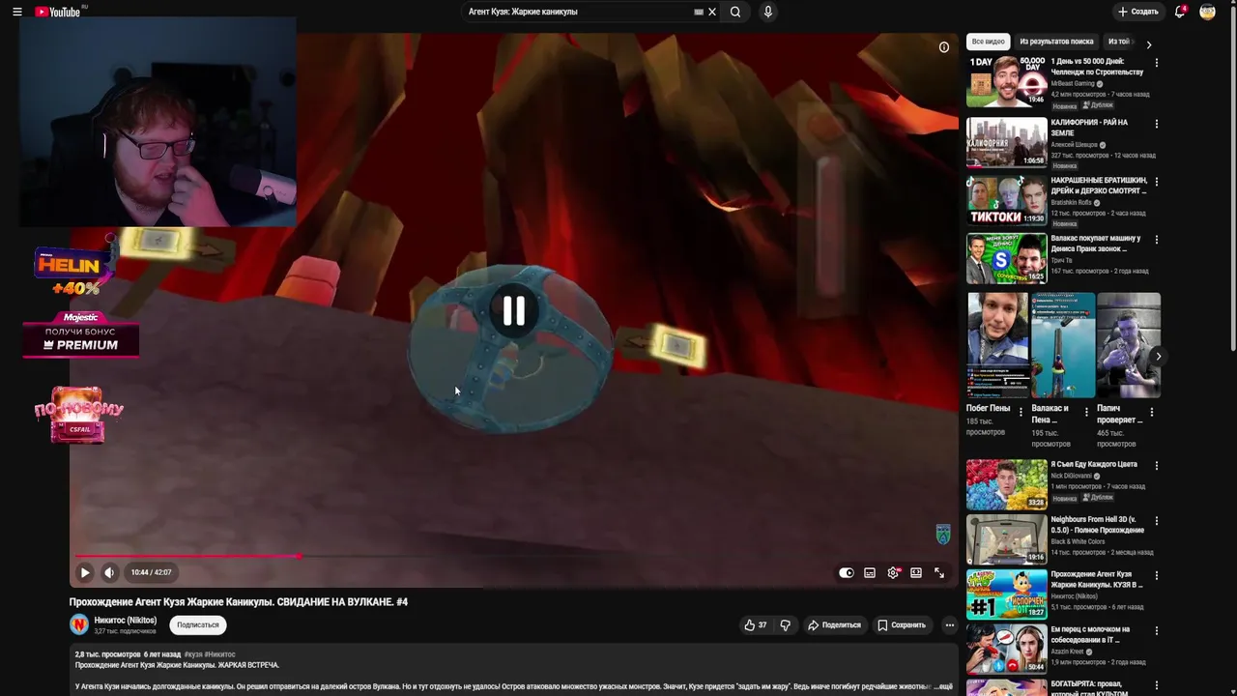
Task: Open the Я Съел Еду Каждого Цвета title
Action: coord(1094,464)
